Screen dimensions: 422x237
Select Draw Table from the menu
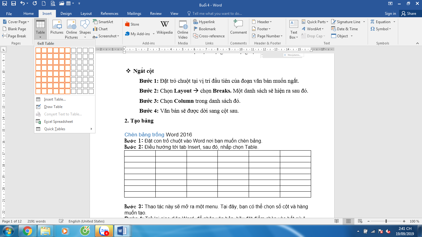click(65, 107)
